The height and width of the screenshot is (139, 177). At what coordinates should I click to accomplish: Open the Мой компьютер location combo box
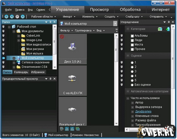coord(88,24)
